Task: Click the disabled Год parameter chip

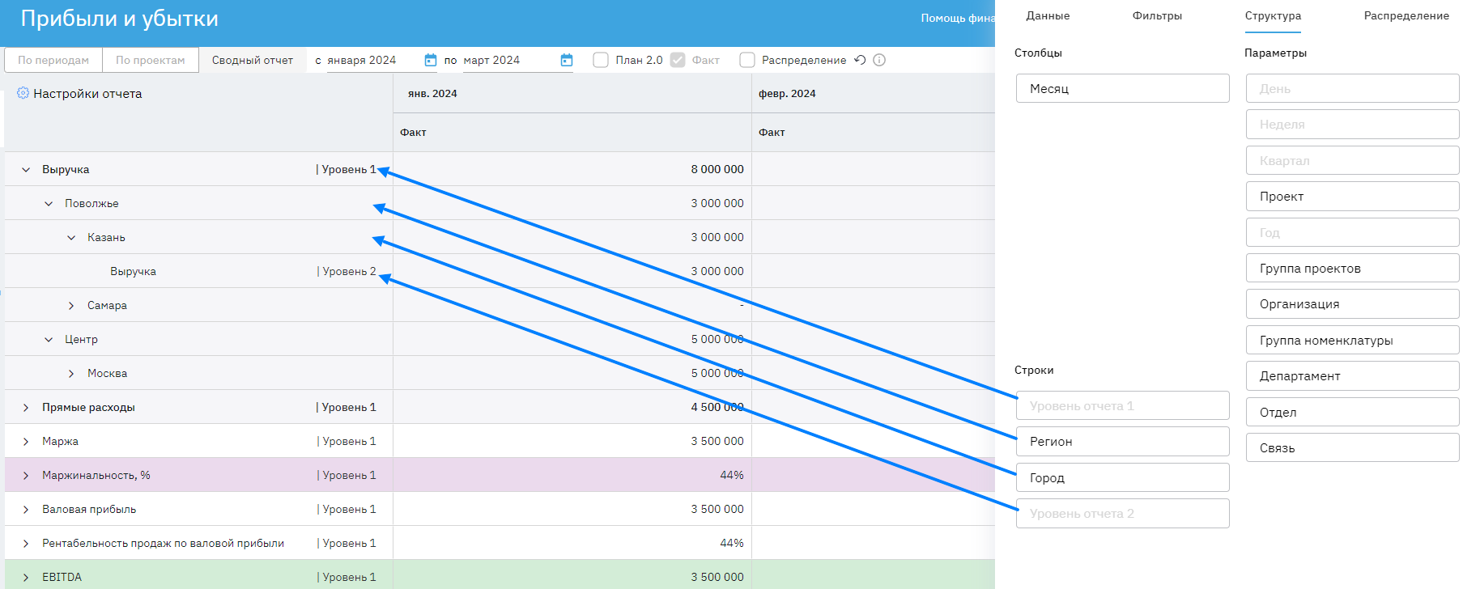Action: pos(1352,232)
